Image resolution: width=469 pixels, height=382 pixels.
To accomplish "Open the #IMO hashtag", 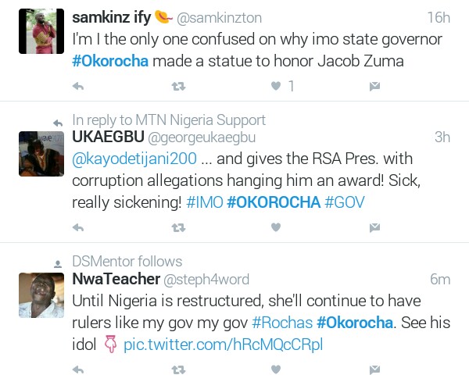I will 204,202.
